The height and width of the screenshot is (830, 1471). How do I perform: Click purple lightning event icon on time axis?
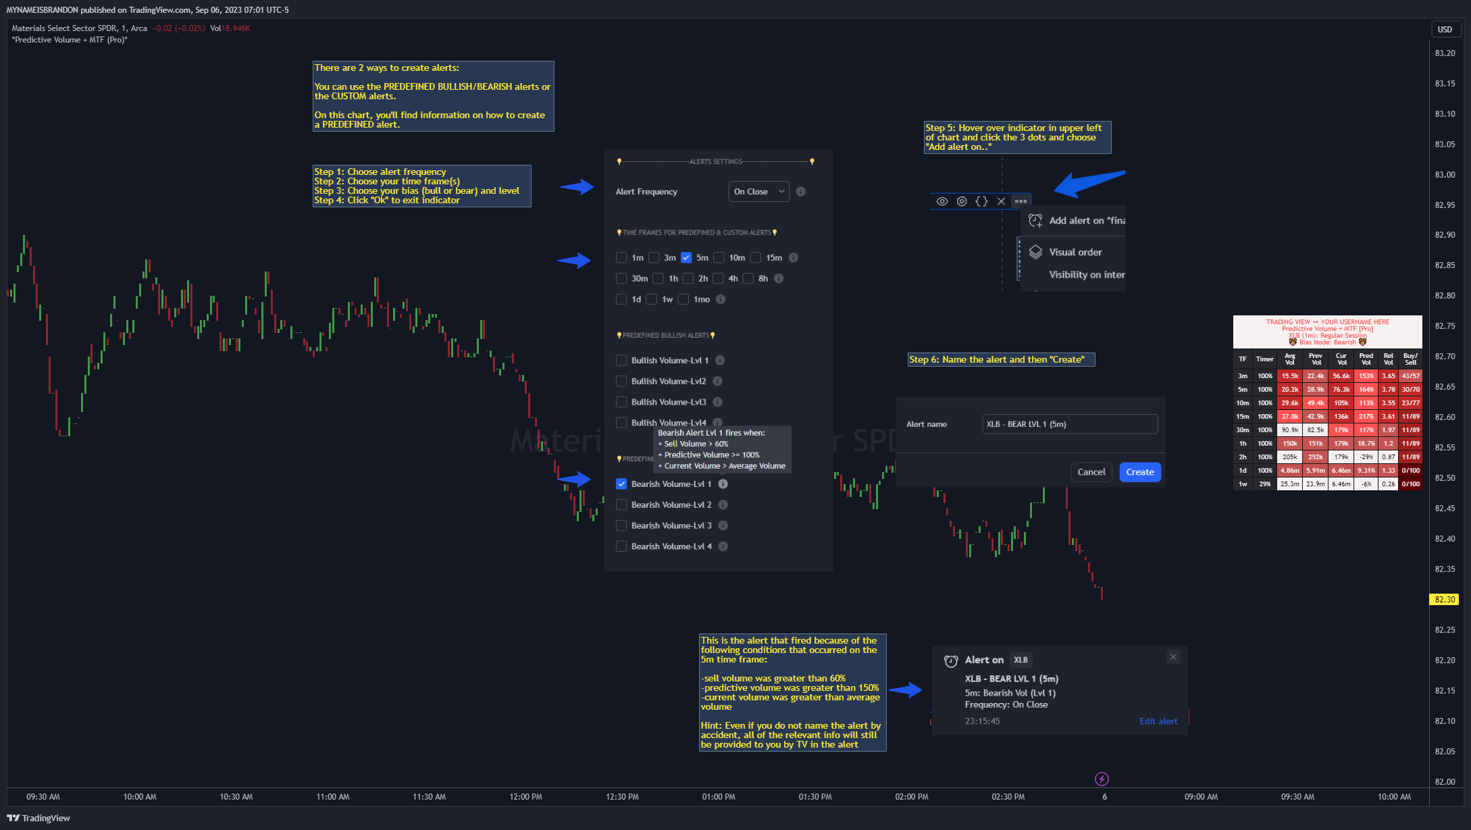click(x=1102, y=779)
